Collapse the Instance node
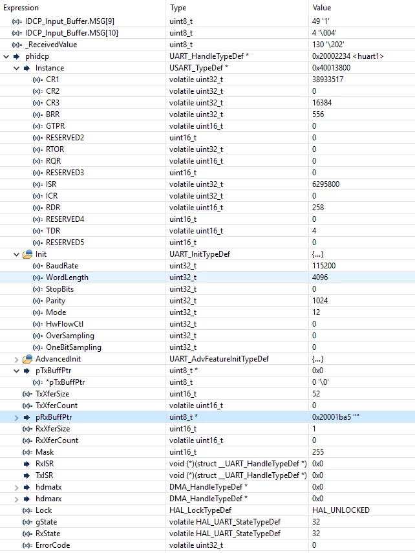This screenshot has height=553, width=415. click(x=16, y=68)
